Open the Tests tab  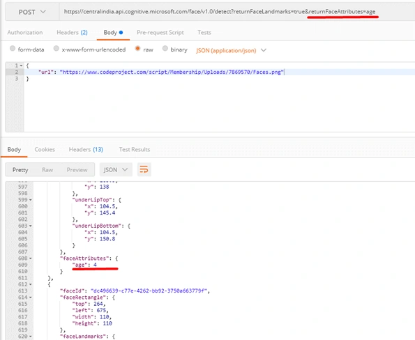[x=204, y=33]
